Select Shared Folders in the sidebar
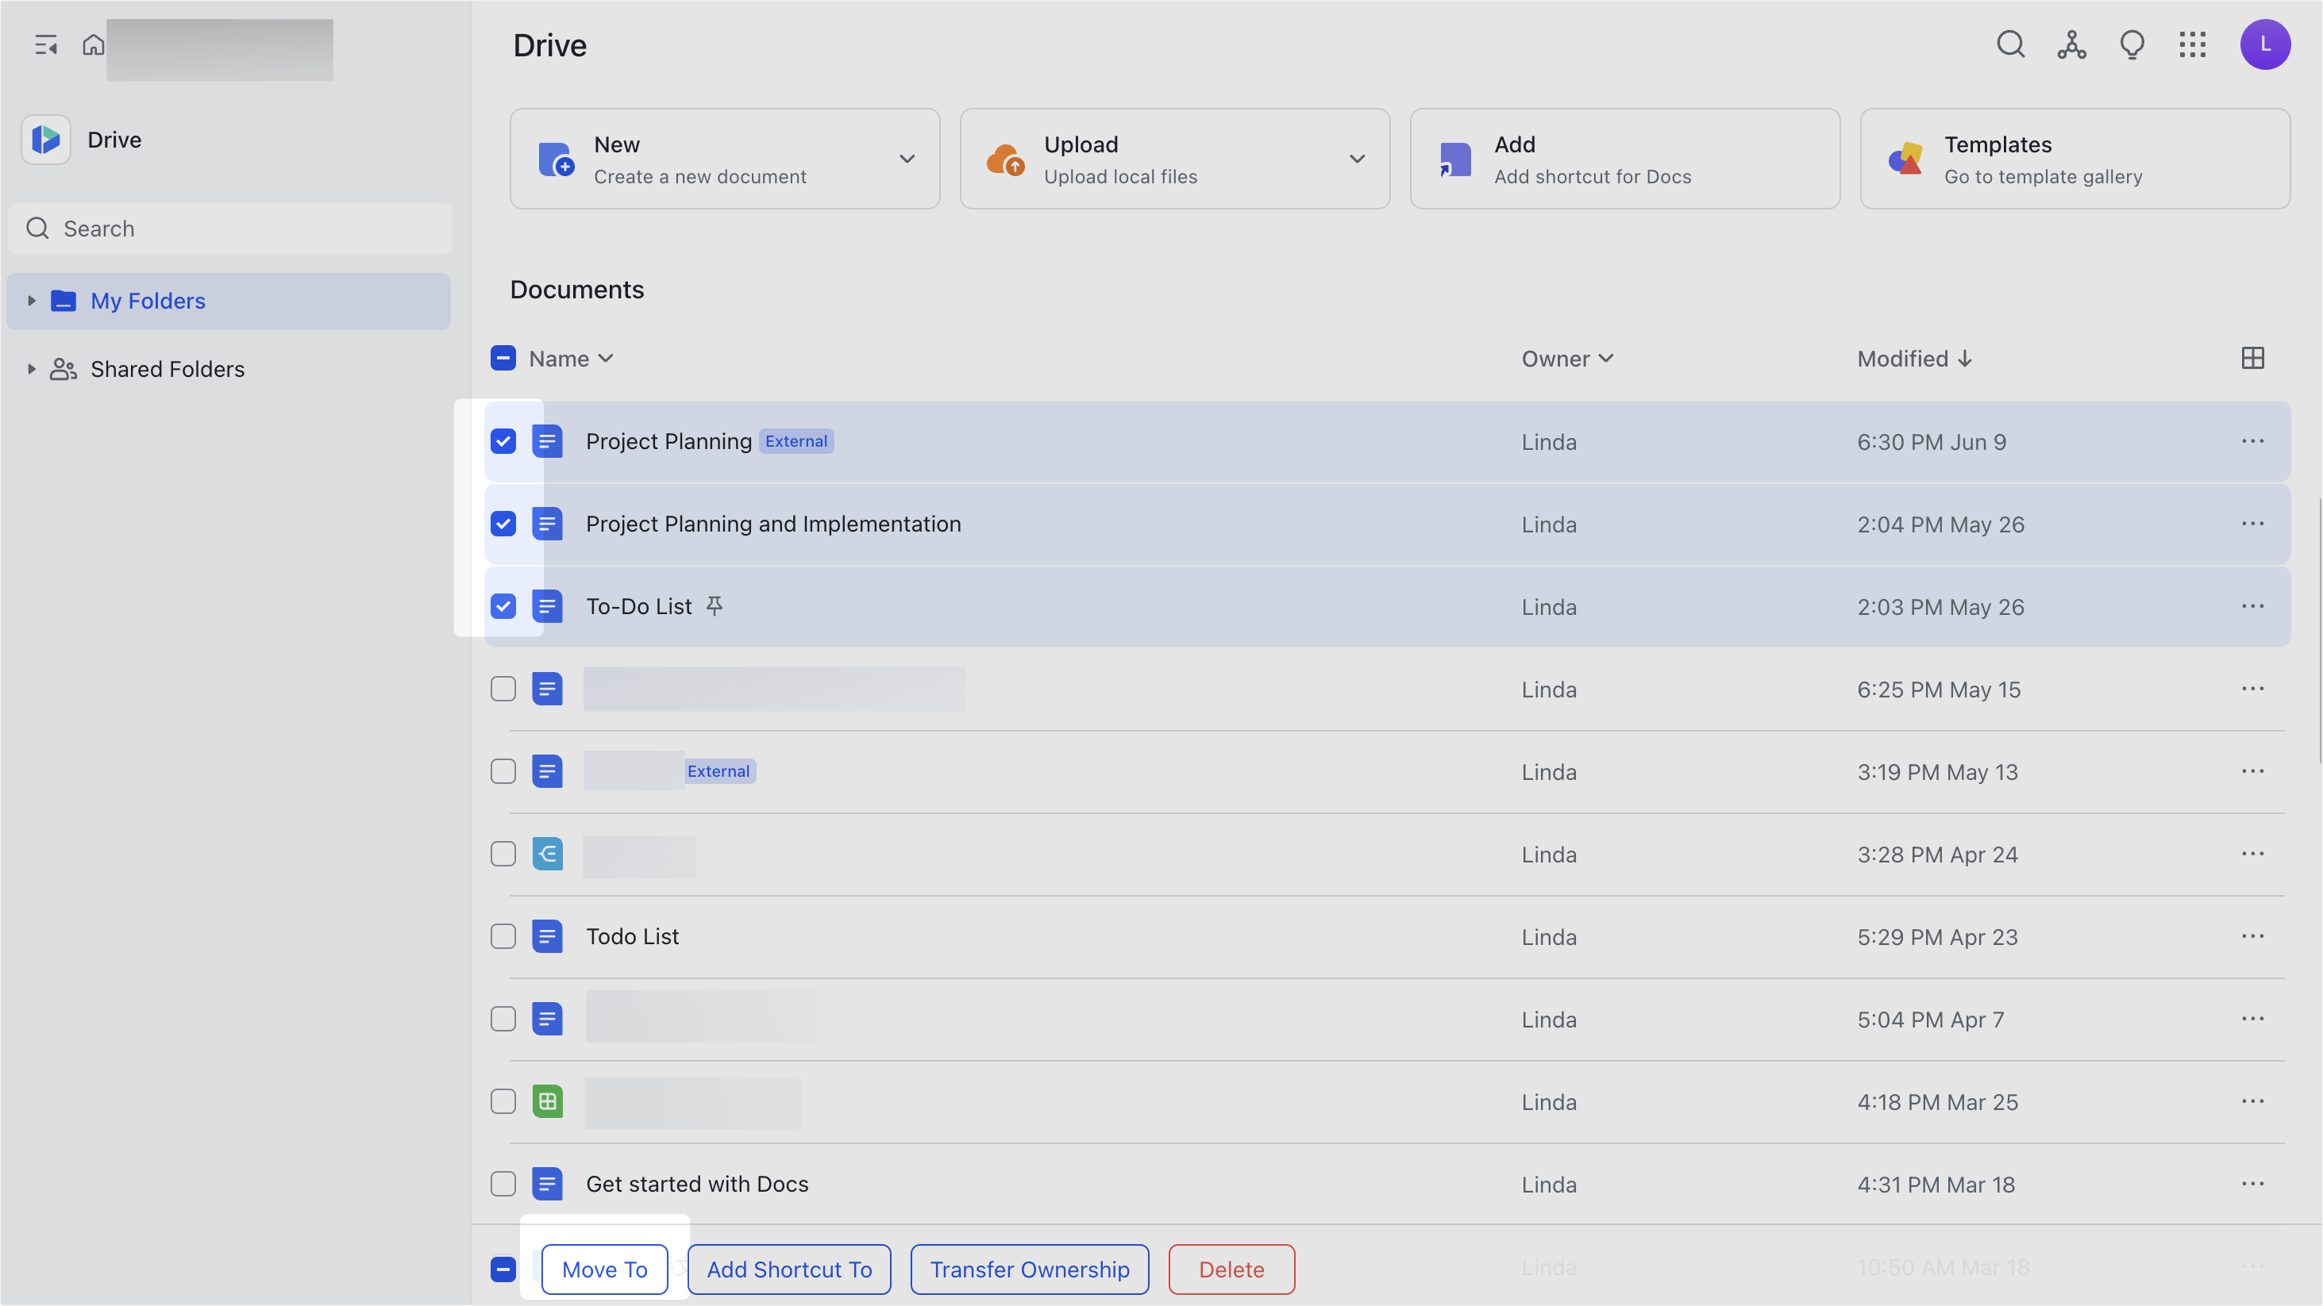The height and width of the screenshot is (1306, 2323). (x=229, y=369)
